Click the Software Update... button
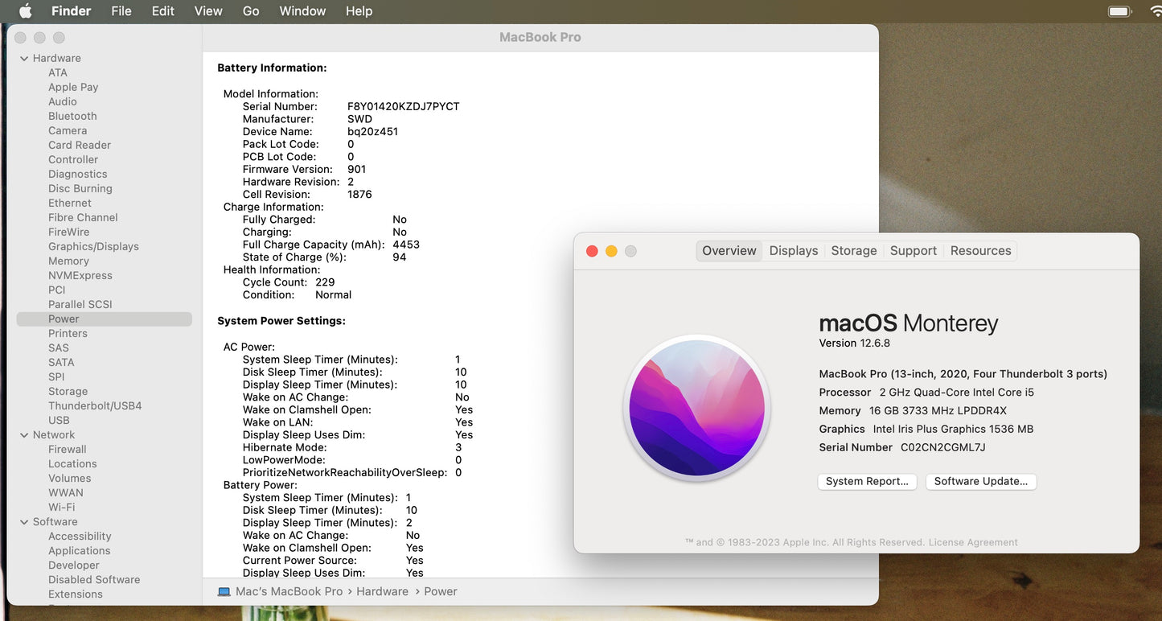1162x621 pixels. [981, 481]
